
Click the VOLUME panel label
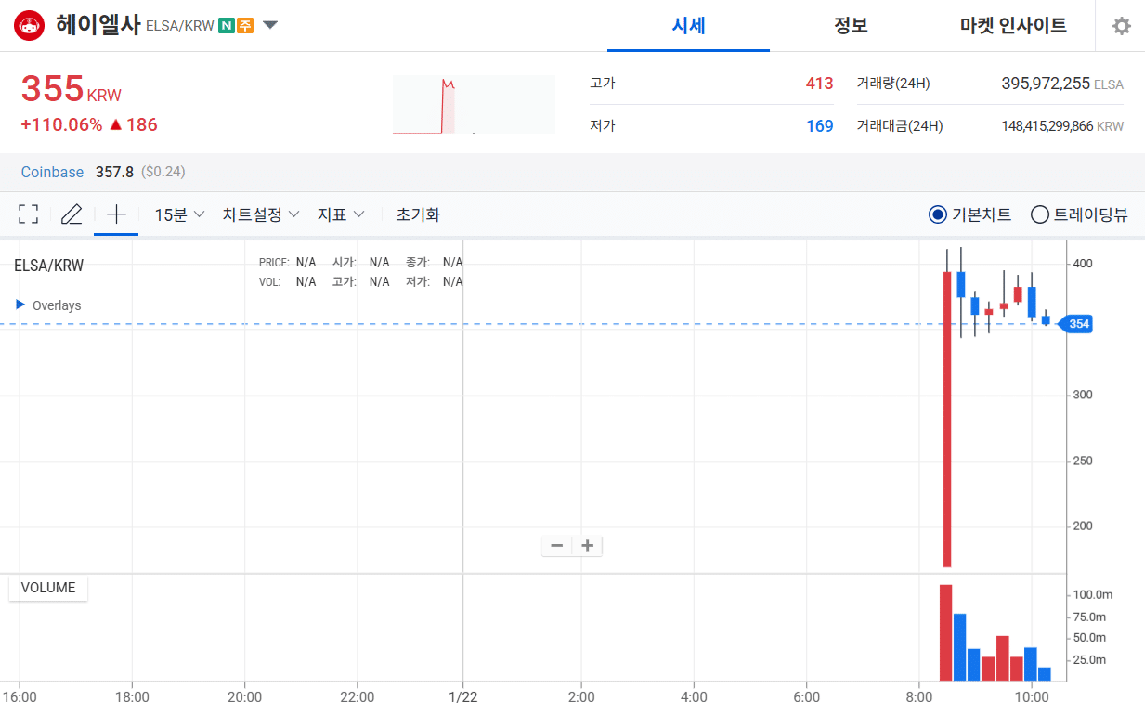pyautogui.click(x=48, y=587)
